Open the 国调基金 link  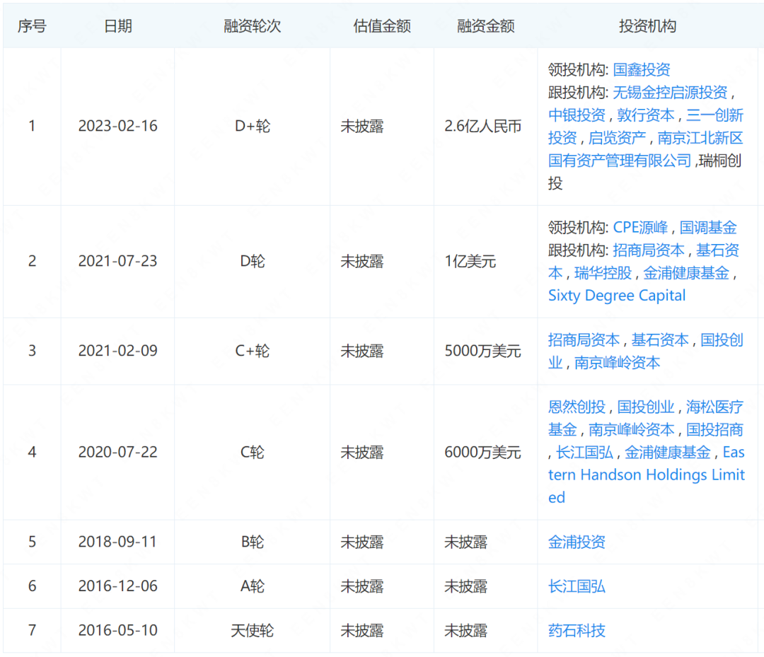coord(708,228)
